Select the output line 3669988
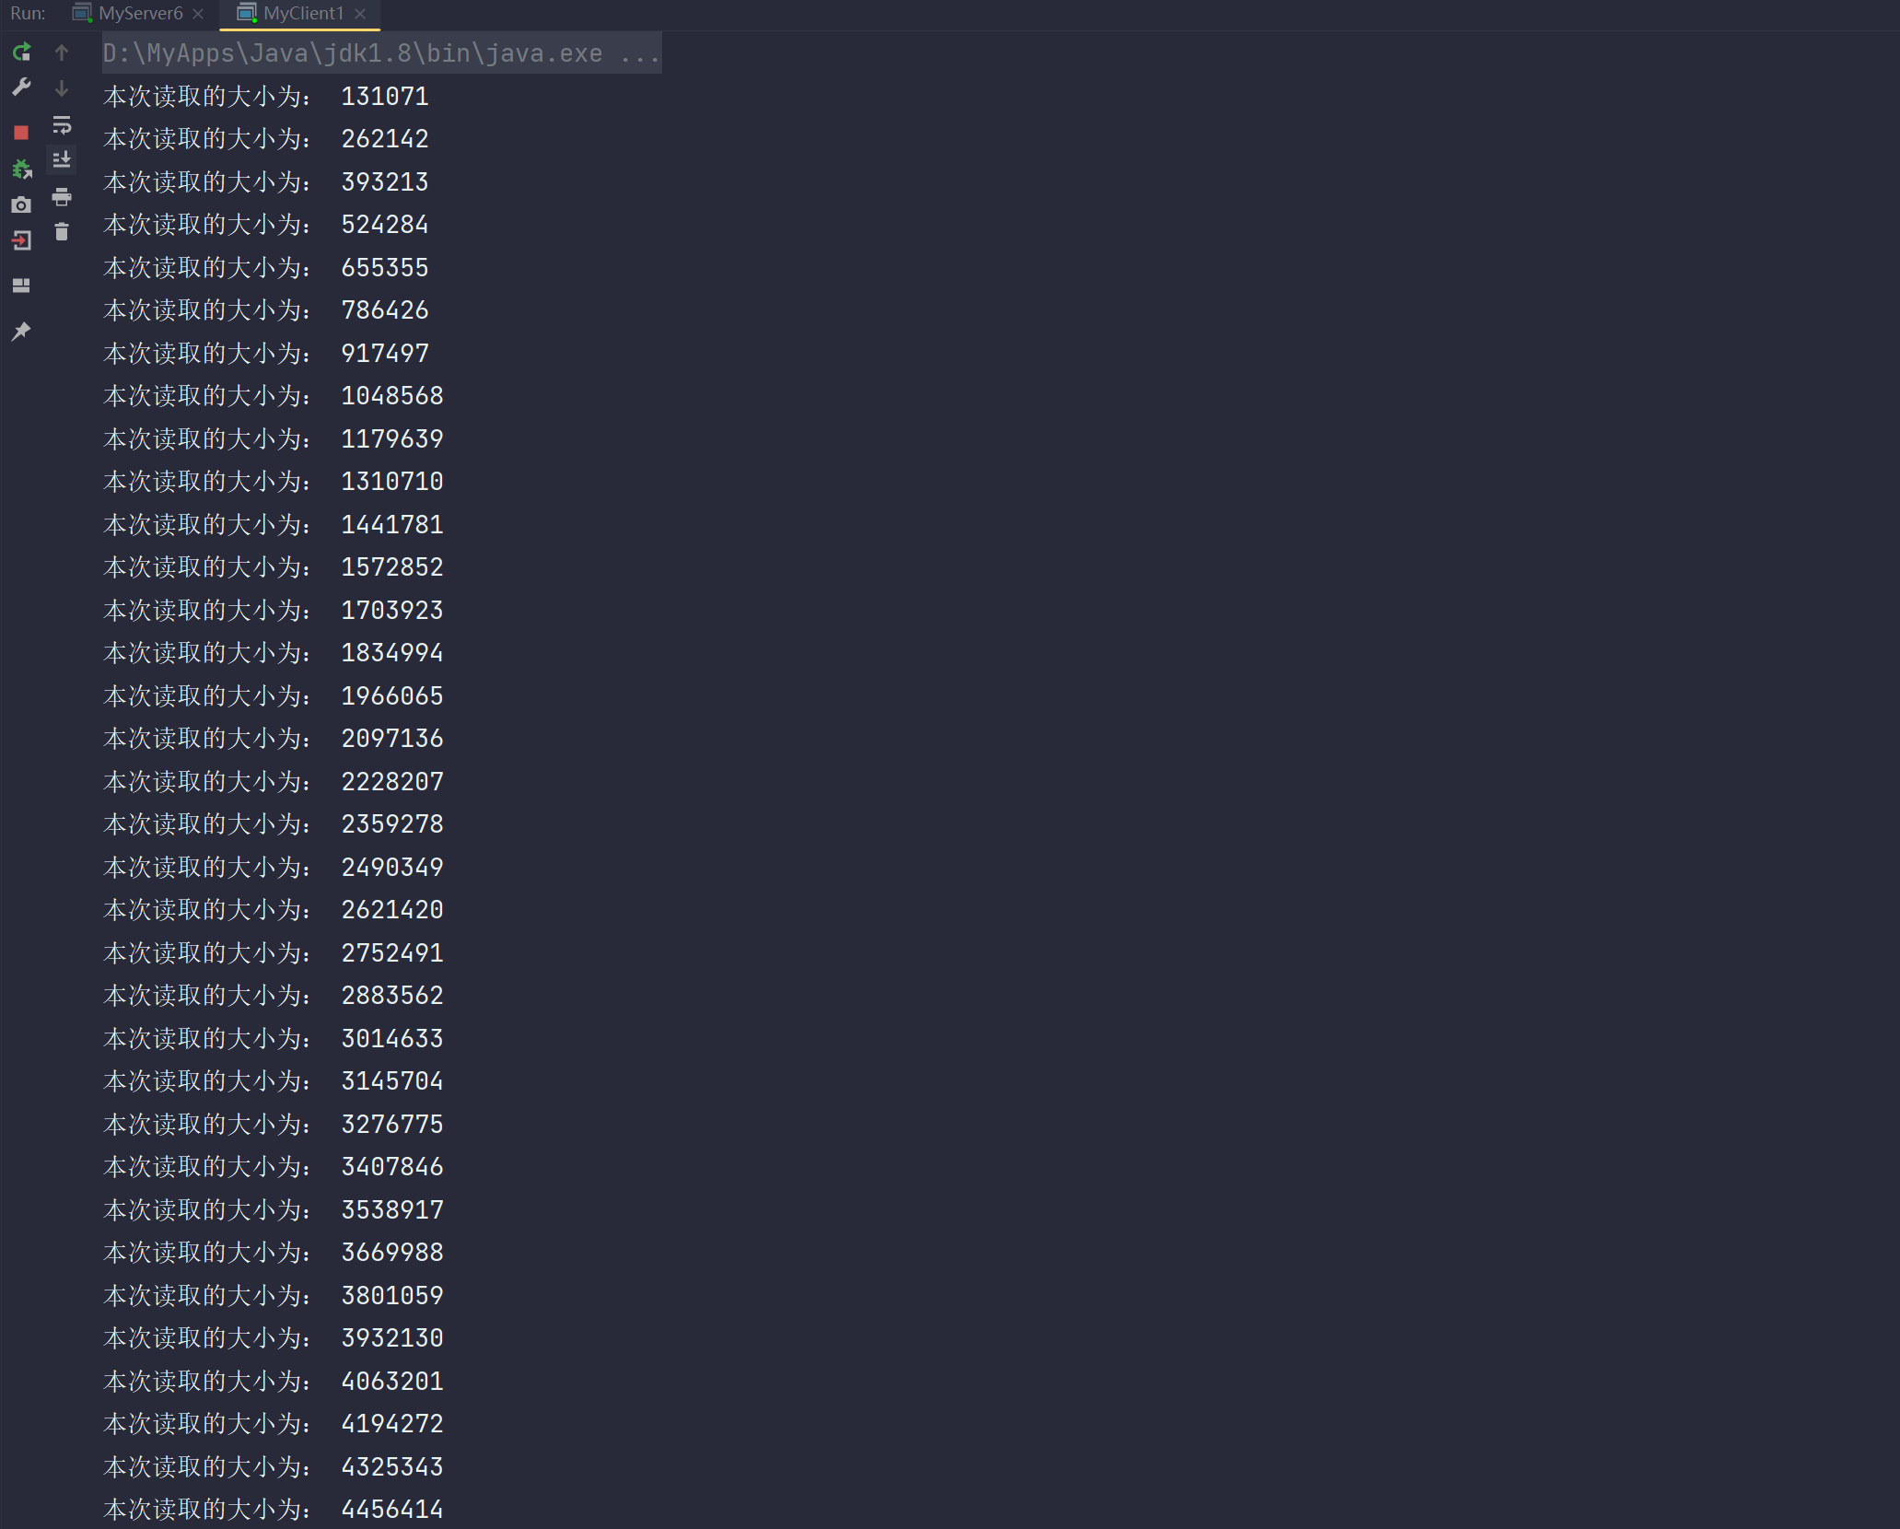Image resolution: width=1900 pixels, height=1529 pixels. pos(274,1253)
